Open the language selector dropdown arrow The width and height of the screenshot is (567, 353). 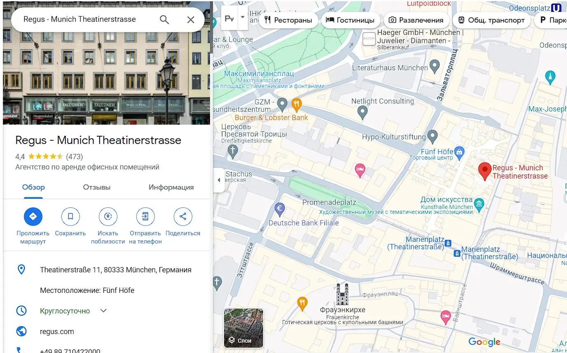243,18
